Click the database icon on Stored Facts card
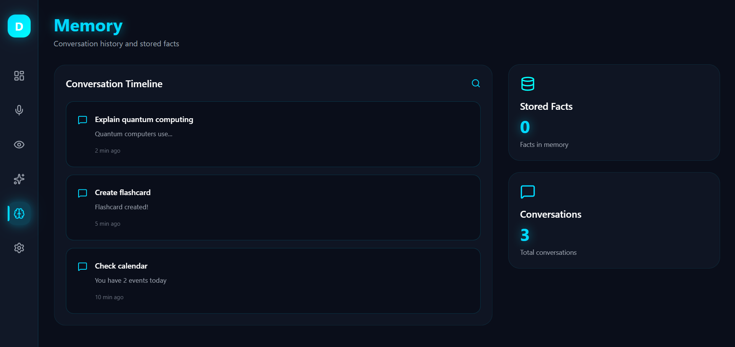The height and width of the screenshot is (347, 735). (527, 83)
